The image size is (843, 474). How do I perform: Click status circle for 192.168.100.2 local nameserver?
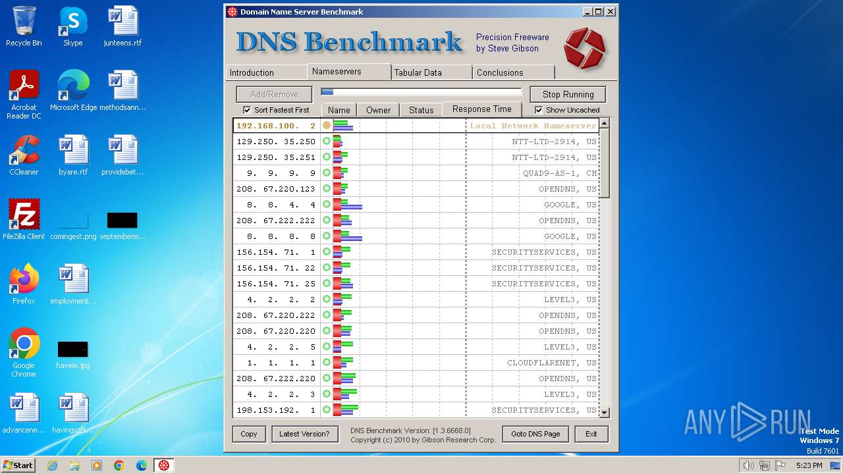point(327,125)
